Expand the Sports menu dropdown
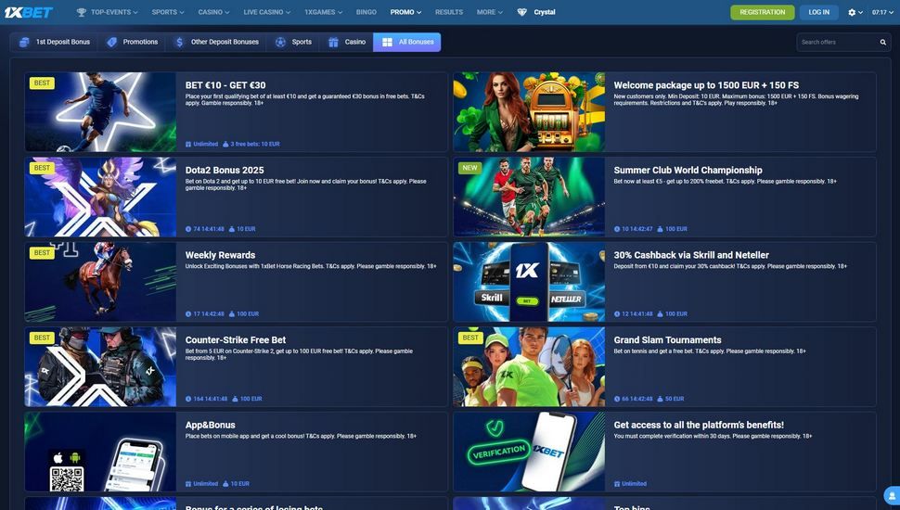Image resolution: width=900 pixels, height=510 pixels. pyautogui.click(x=168, y=12)
